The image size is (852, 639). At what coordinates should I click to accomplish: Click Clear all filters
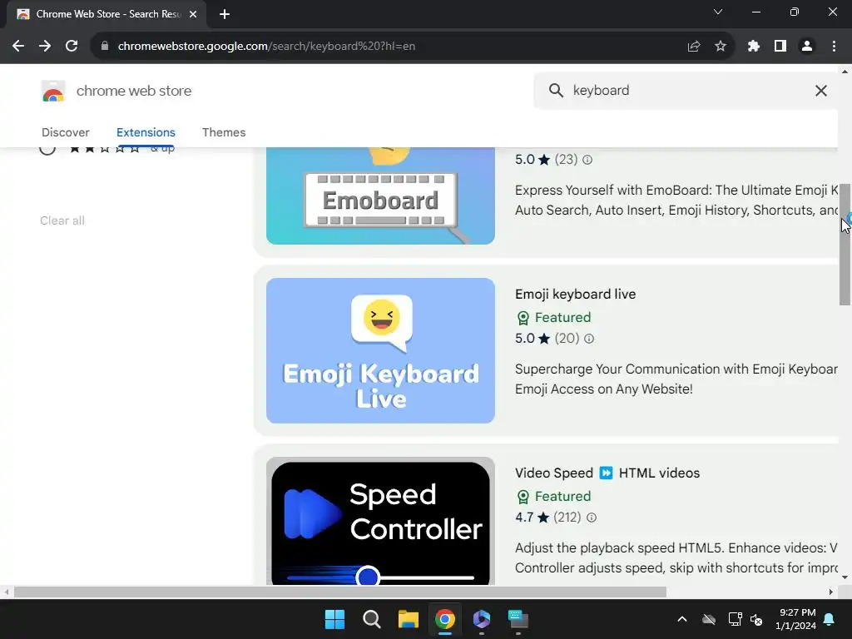[62, 220]
